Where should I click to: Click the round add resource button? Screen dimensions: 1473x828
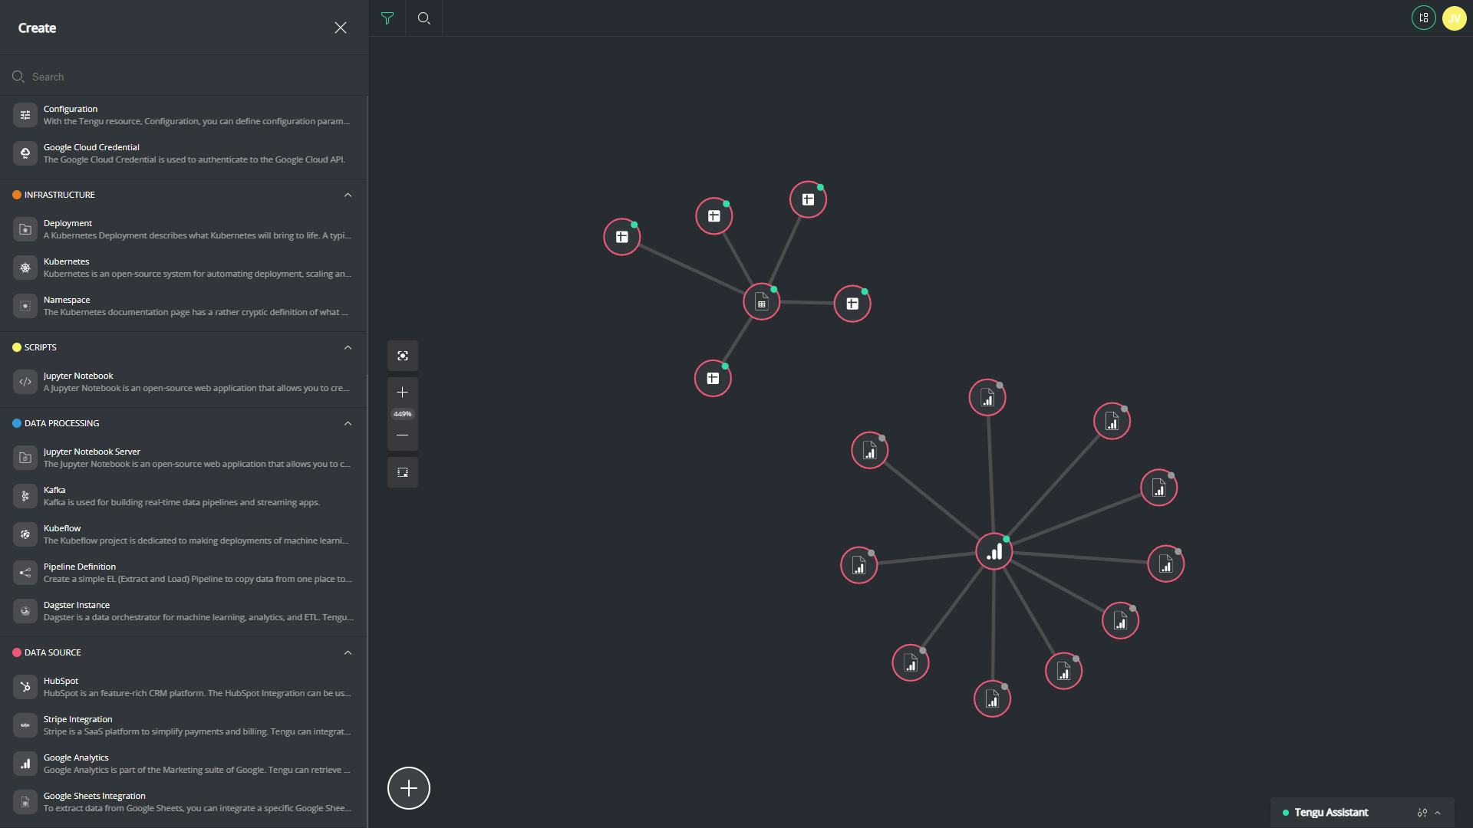[409, 788]
